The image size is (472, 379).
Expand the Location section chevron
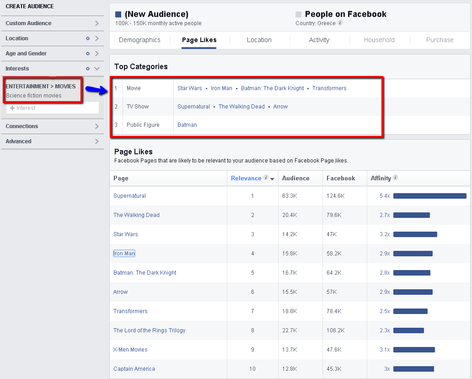pyautogui.click(x=97, y=38)
